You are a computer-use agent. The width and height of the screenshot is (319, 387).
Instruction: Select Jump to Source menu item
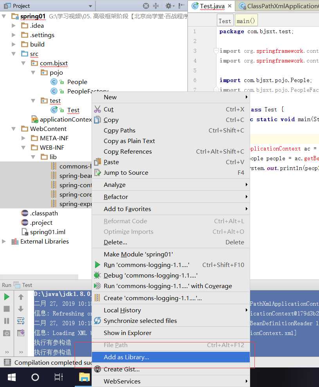[x=171, y=172]
